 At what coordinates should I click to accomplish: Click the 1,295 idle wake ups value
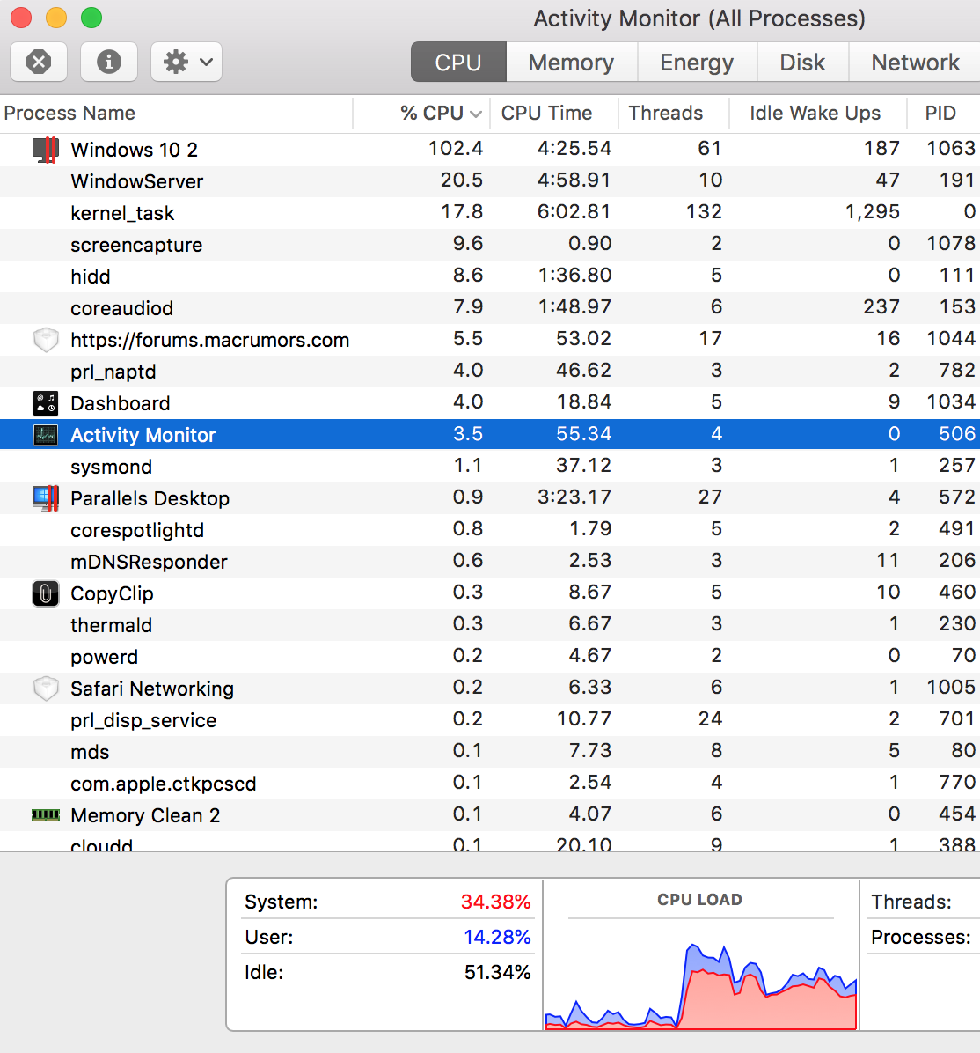[873, 211]
